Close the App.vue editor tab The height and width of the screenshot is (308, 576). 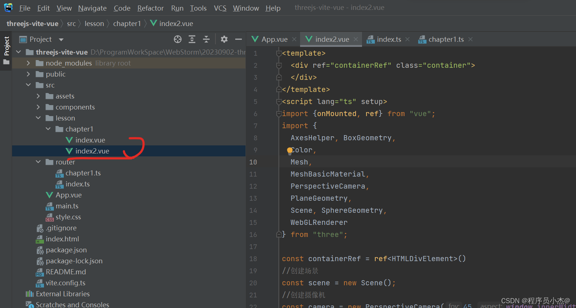tap(294, 39)
